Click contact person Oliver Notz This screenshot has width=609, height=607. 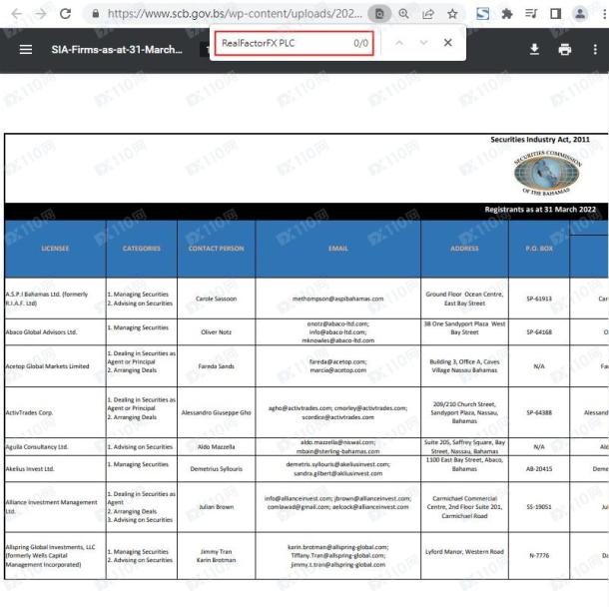pyautogui.click(x=217, y=332)
